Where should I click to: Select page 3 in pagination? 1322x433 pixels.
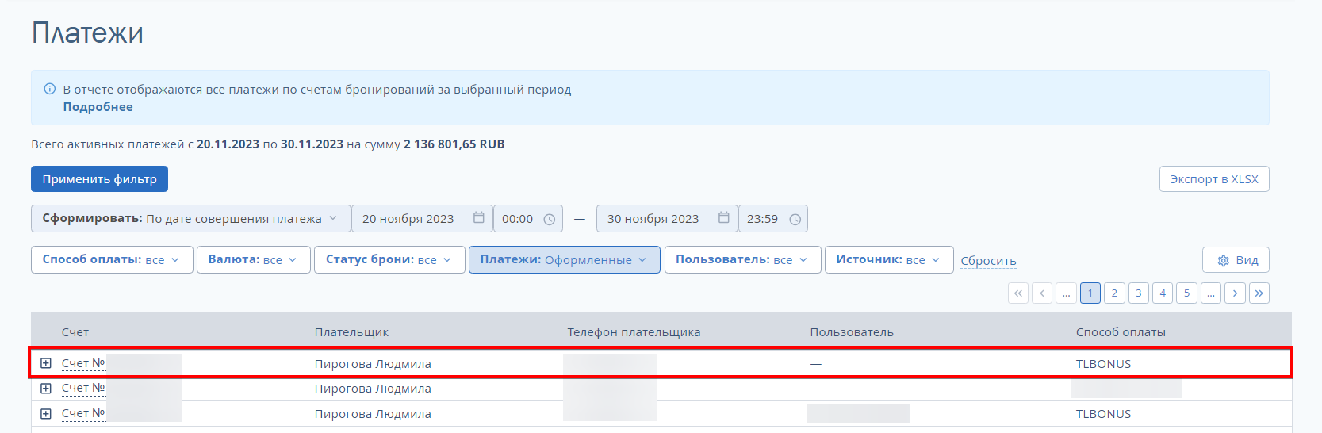coord(1139,293)
